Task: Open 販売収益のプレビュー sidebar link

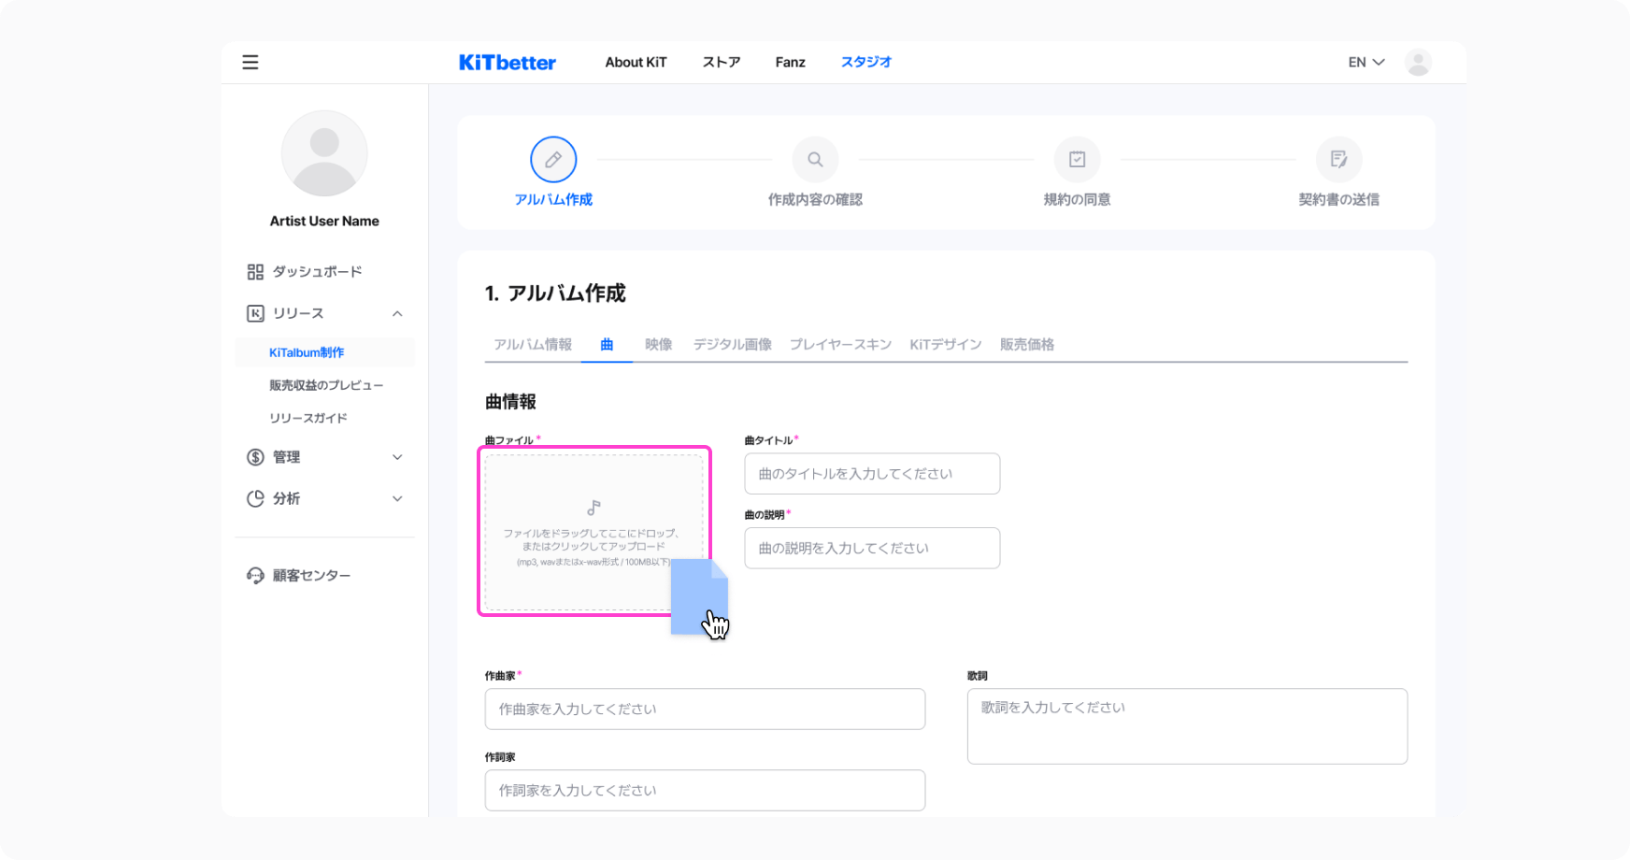Action: (326, 385)
